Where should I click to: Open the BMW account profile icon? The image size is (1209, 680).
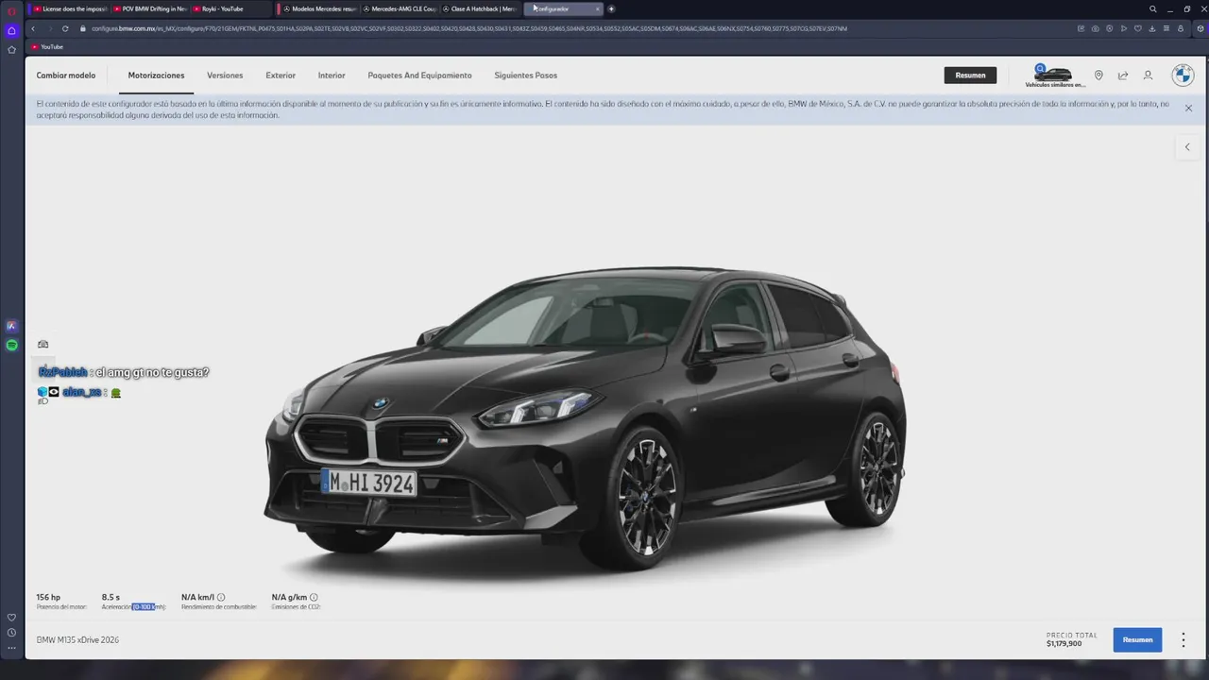pyautogui.click(x=1148, y=76)
